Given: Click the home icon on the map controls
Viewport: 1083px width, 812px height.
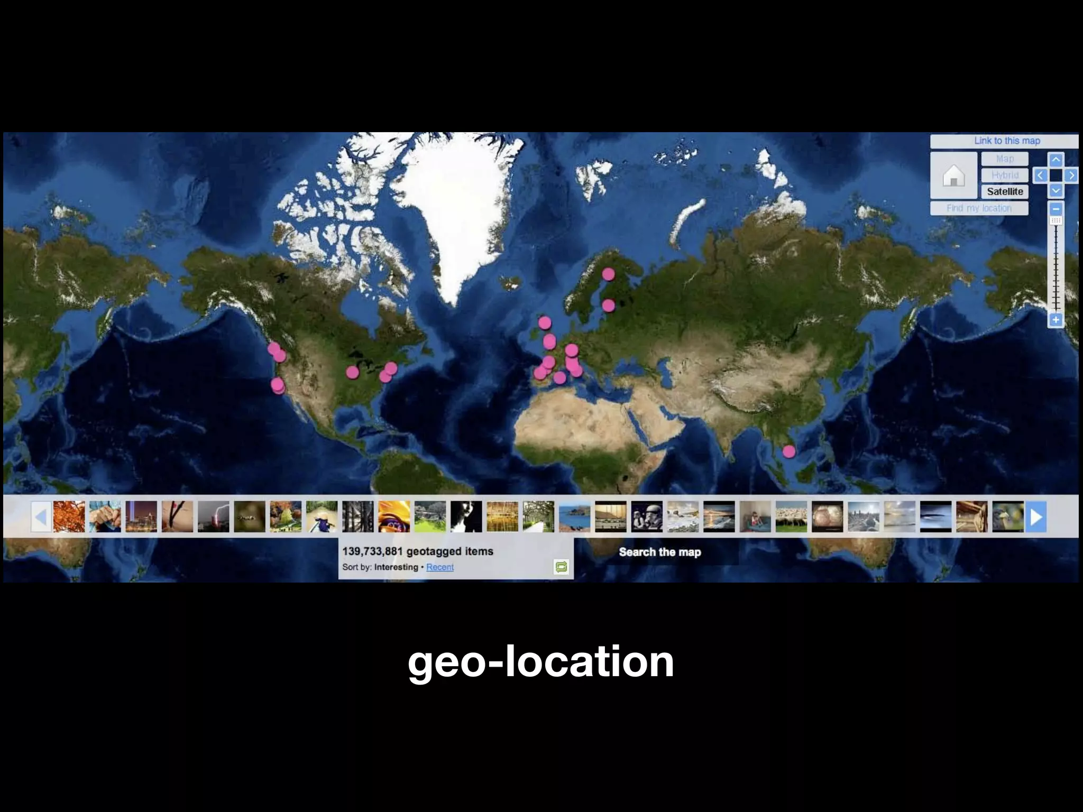Looking at the screenshot, I should tap(953, 176).
